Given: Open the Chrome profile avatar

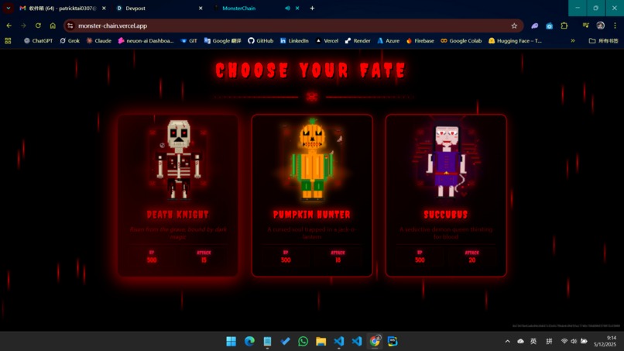Looking at the screenshot, I should pos(600,26).
